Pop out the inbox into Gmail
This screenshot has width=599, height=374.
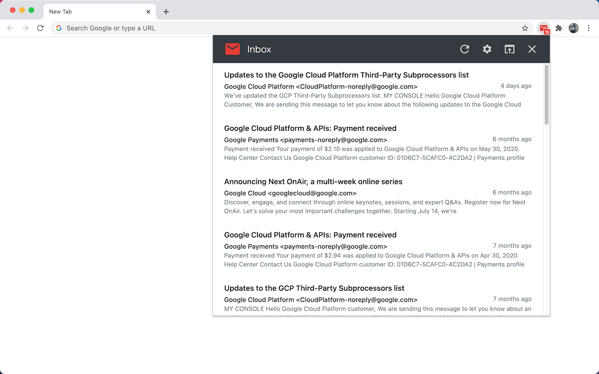click(509, 49)
